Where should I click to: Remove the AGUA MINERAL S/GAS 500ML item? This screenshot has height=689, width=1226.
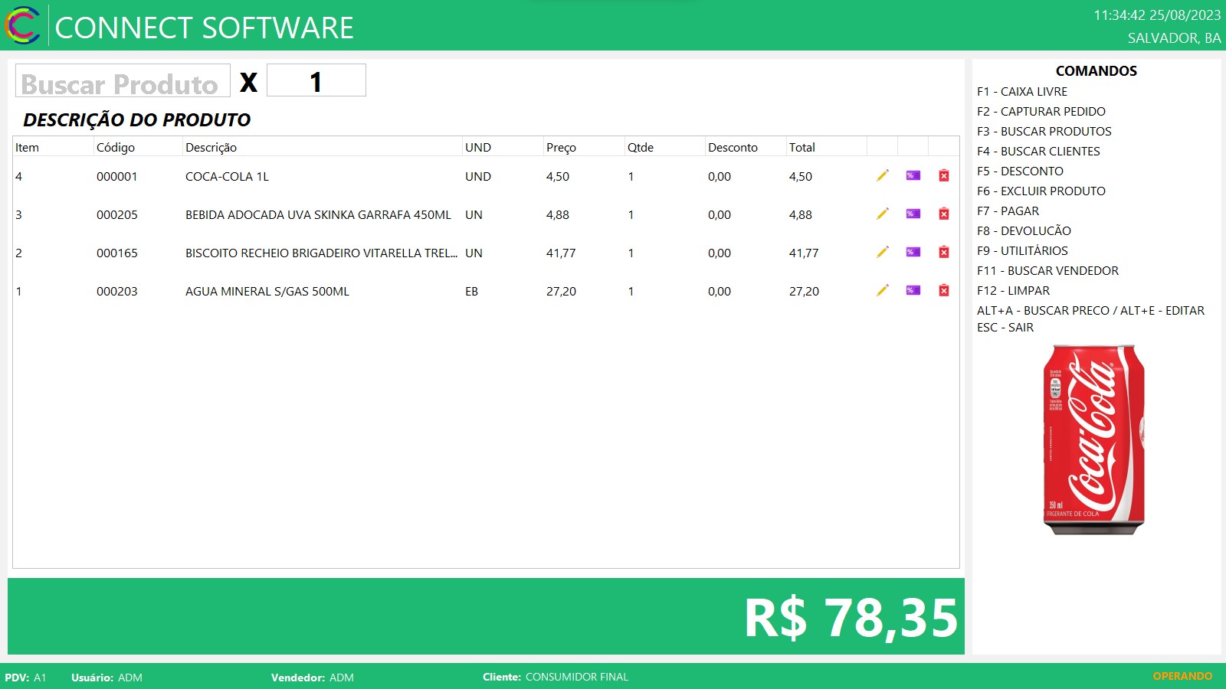click(x=944, y=291)
